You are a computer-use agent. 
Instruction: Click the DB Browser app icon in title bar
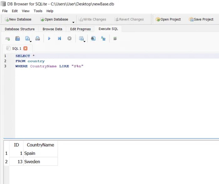click(x=3, y=4)
